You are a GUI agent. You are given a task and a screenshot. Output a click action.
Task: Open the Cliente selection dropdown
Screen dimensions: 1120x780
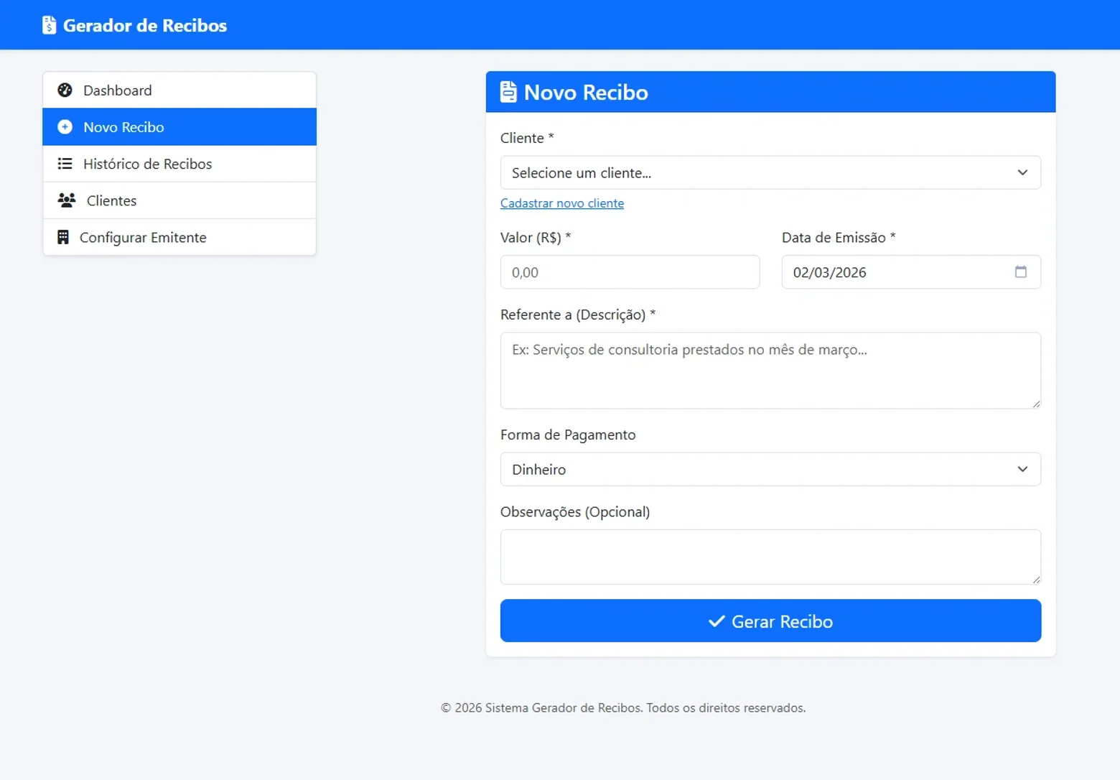pyautogui.click(x=770, y=172)
